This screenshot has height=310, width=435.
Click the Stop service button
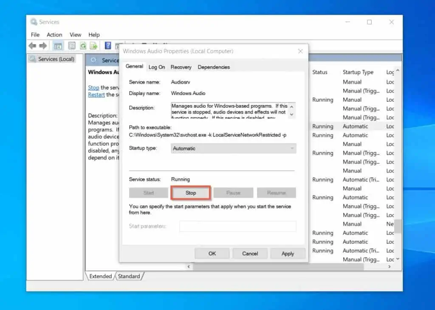point(191,193)
